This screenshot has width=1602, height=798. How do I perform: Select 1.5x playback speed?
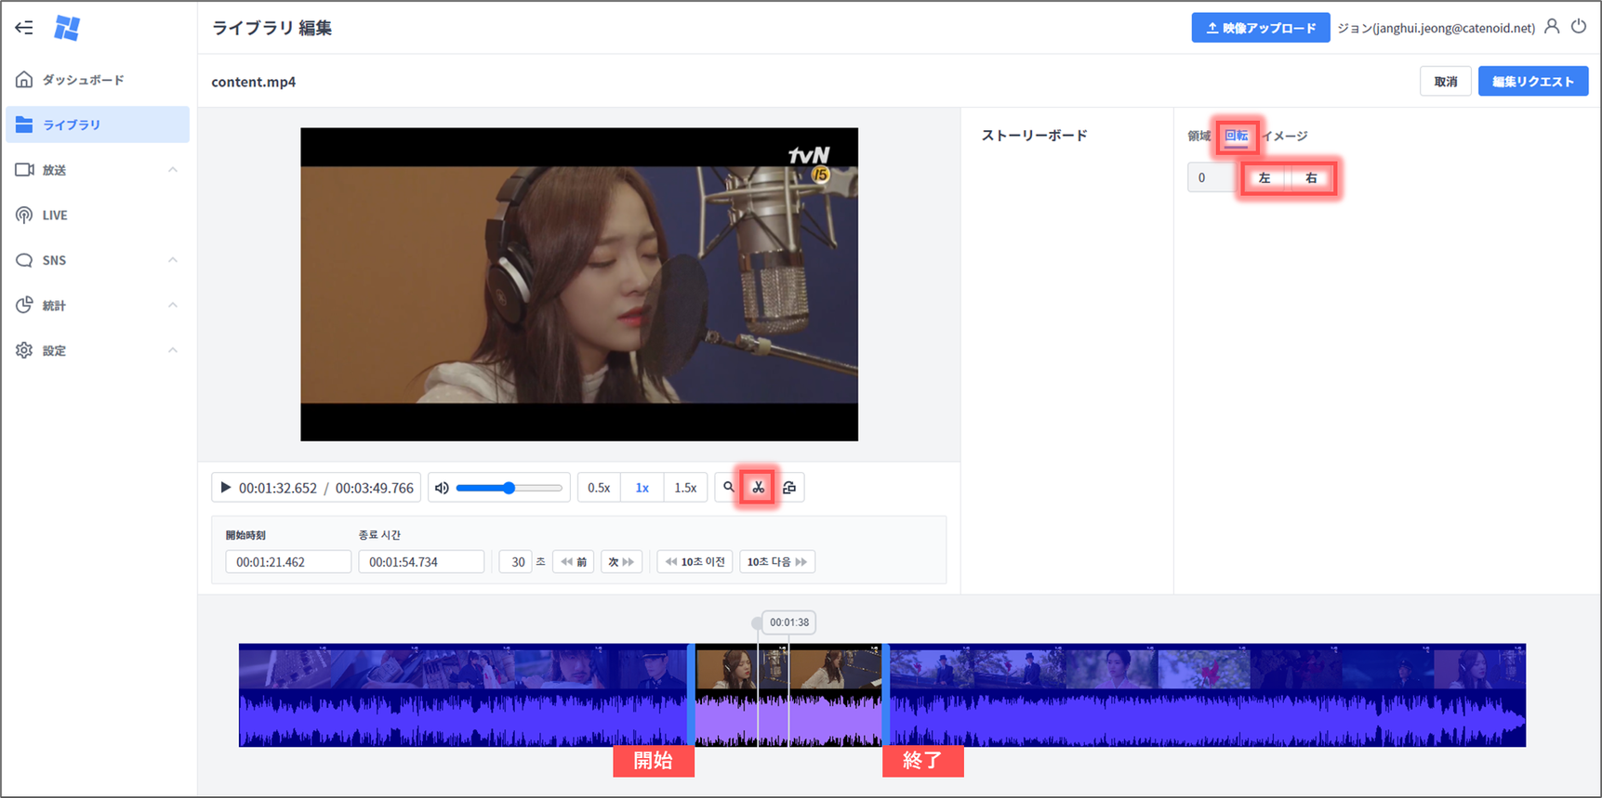tap(685, 488)
